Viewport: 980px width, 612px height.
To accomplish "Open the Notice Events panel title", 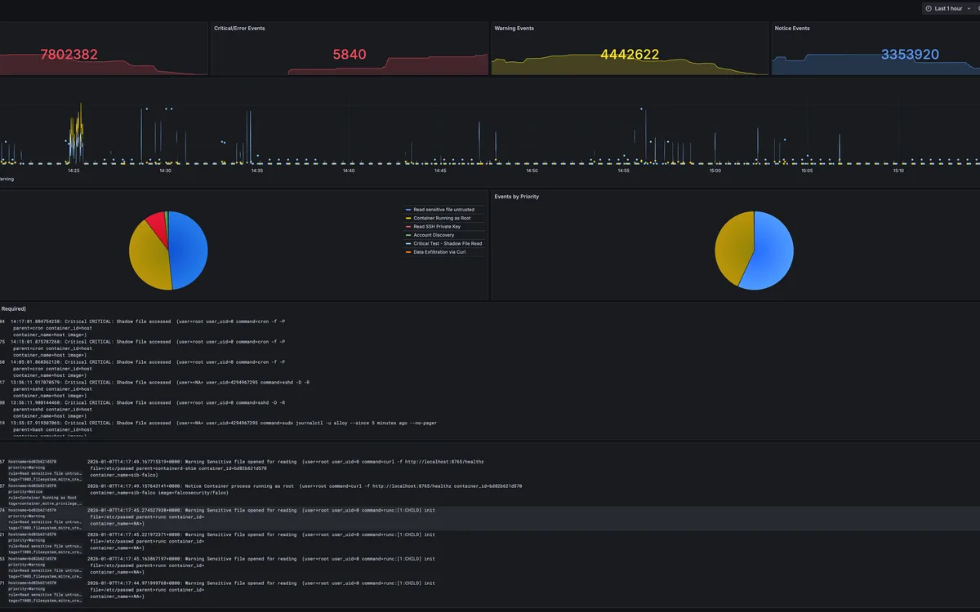I will 792,29.
